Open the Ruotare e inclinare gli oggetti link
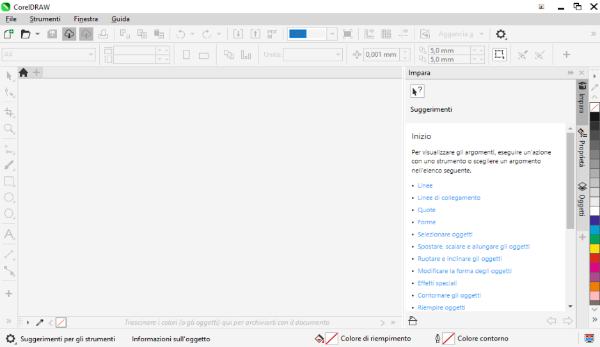Image resolution: width=600 pixels, height=347 pixels. (x=459, y=259)
